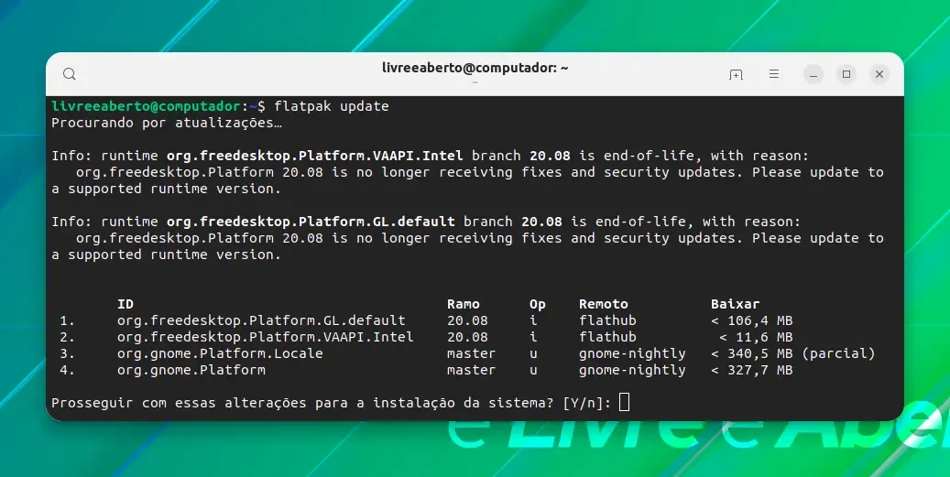Open the terminal search icon

70,74
